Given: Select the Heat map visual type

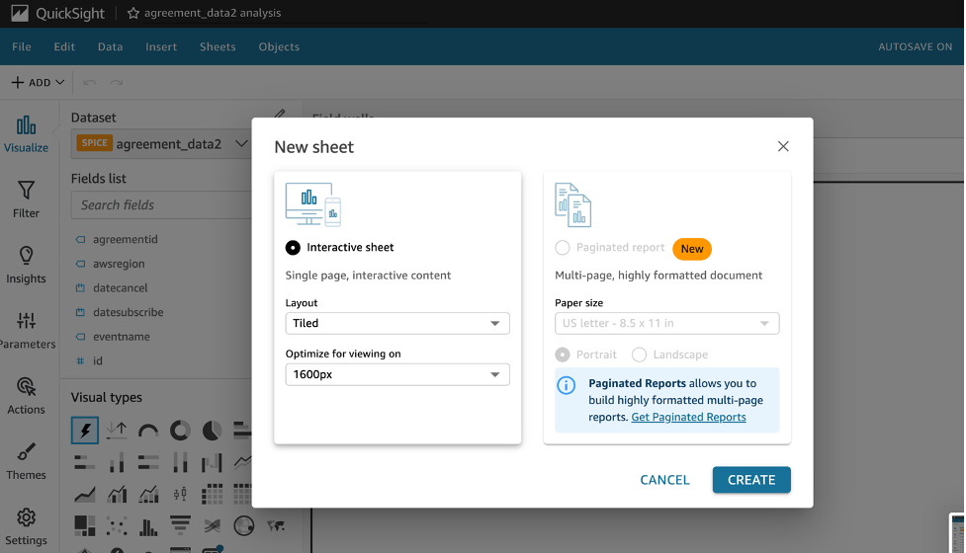Looking at the screenshot, I should (212, 494).
